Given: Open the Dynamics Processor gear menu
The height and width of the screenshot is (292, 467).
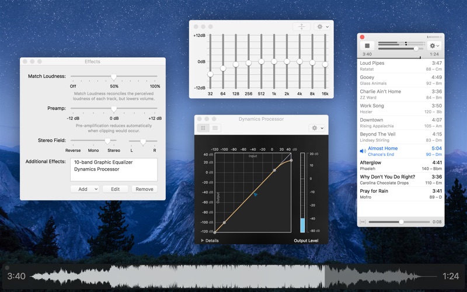Looking at the screenshot, I should click(318, 128).
